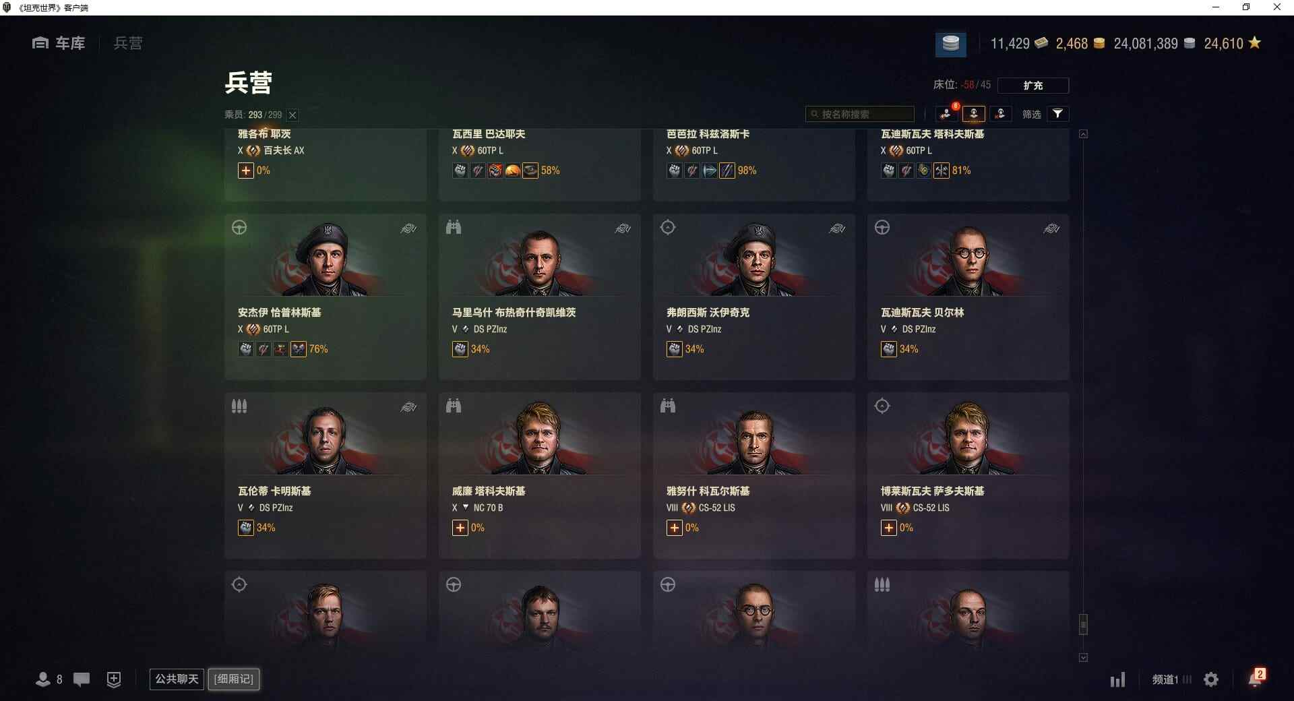Click scroll-down arrow of crew list
The width and height of the screenshot is (1294, 701).
tap(1083, 657)
